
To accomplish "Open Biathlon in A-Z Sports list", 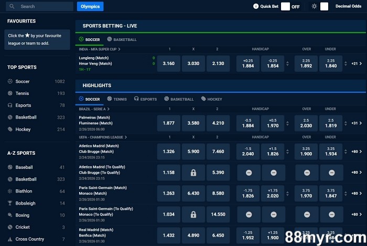I will point(36,191).
